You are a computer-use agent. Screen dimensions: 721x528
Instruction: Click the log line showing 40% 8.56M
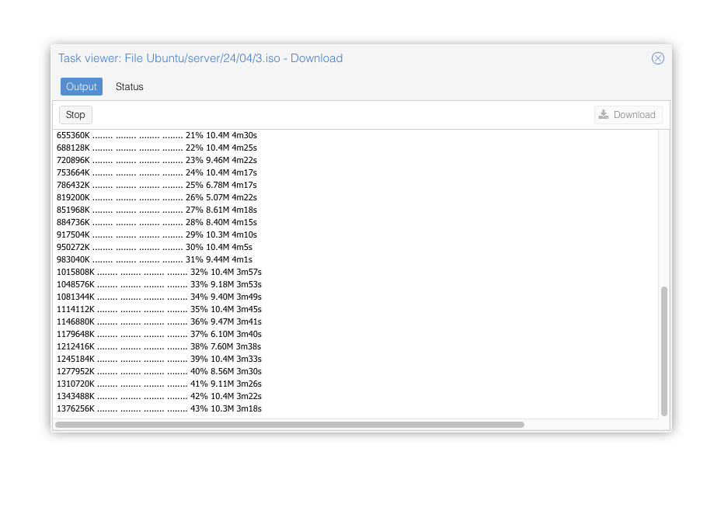click(x=160, y=371)
